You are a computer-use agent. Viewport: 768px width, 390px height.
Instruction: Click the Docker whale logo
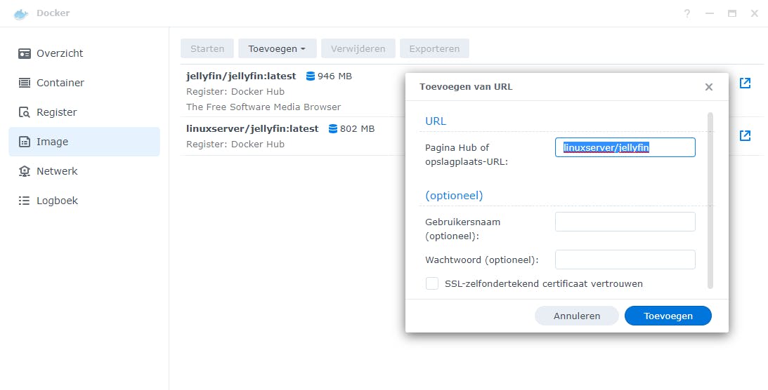tap(21, 13)
